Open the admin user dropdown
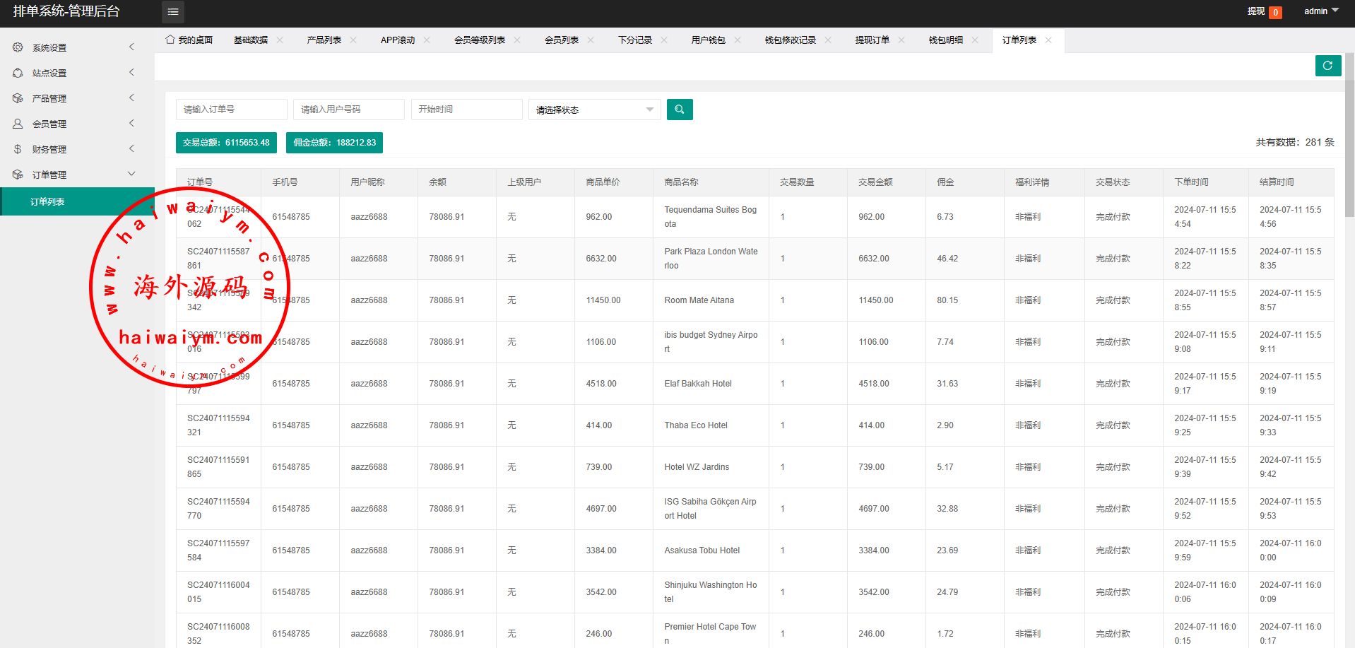This screenshot has width=1355, height=648. click(1320, 11)
